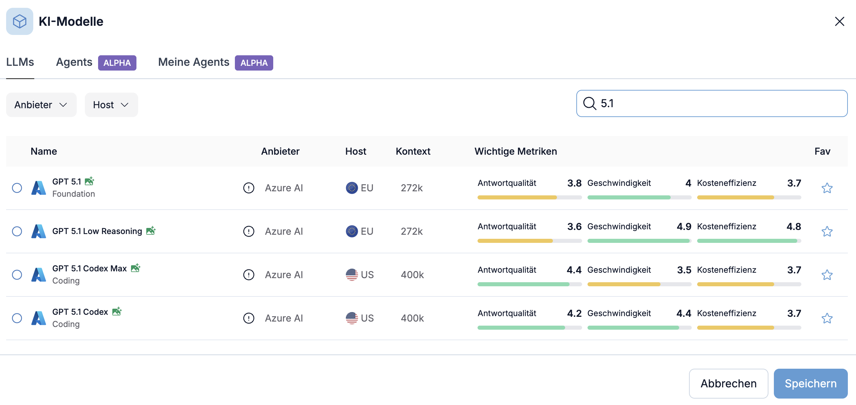The height and width of the screenshot is (405, 856).
Task: Click info icon for GPT 5.1 Codex
Action: [248, 318]
